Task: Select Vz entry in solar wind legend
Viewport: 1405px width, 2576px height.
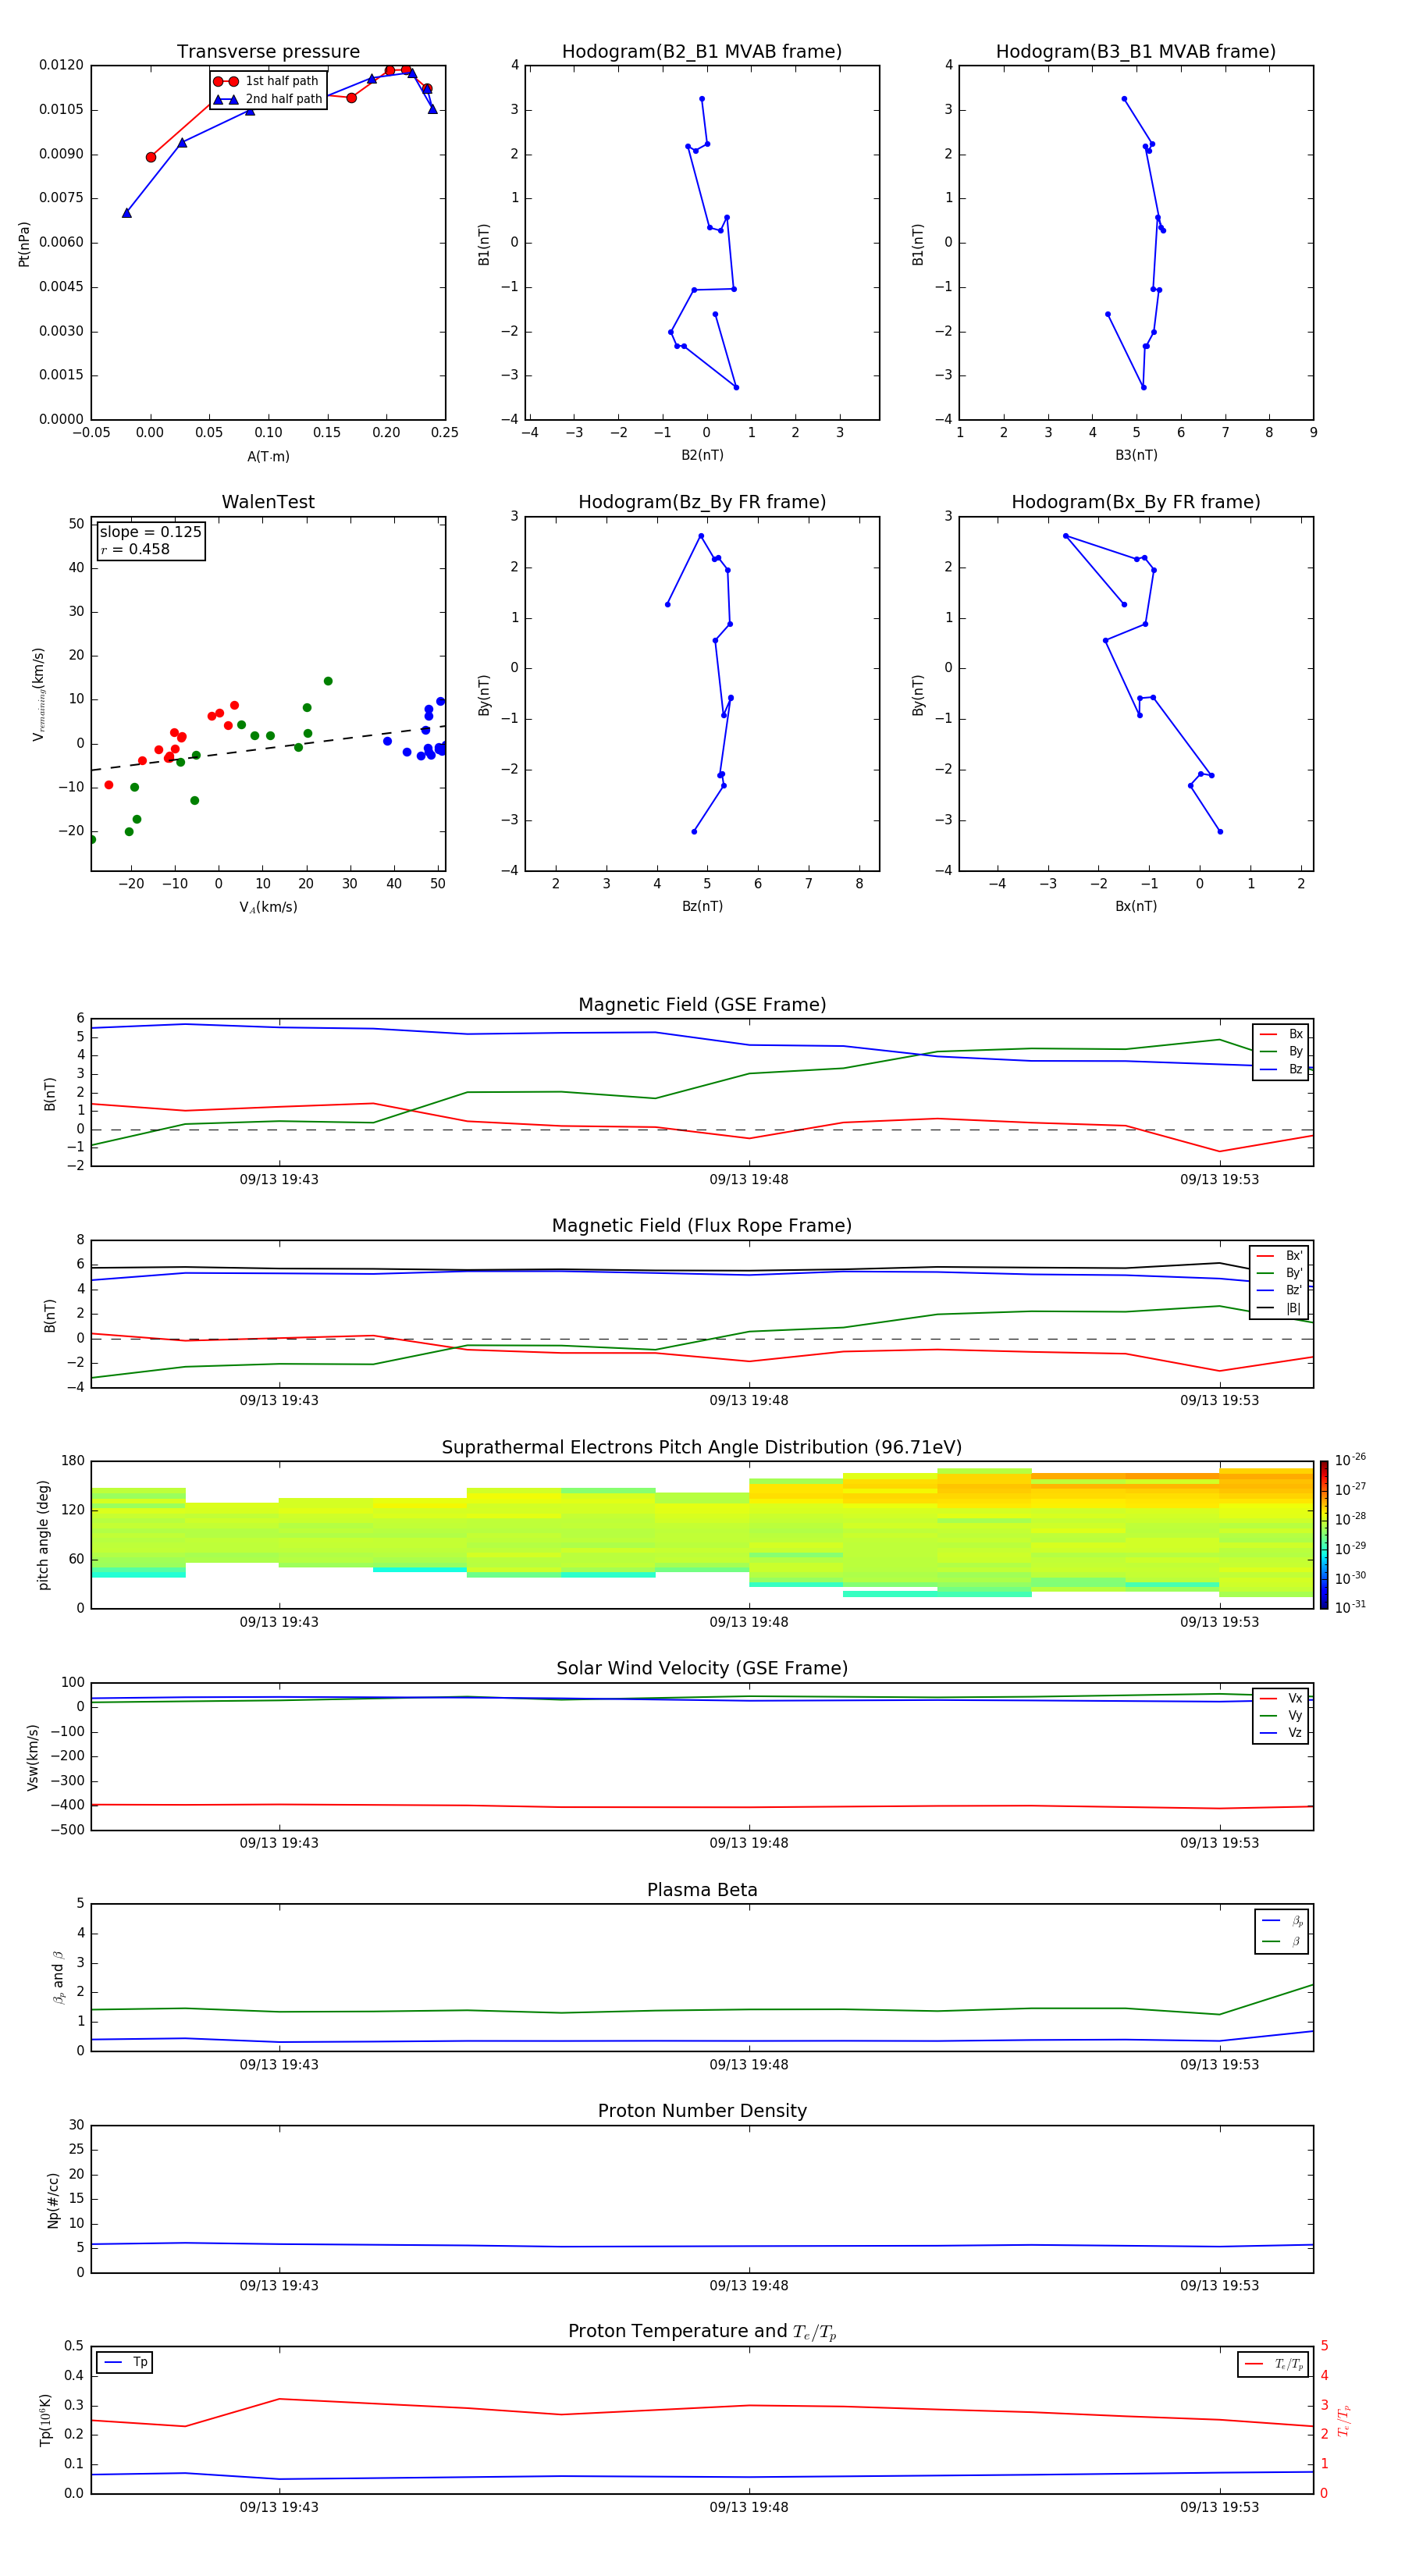Action: point(1281,1733)
